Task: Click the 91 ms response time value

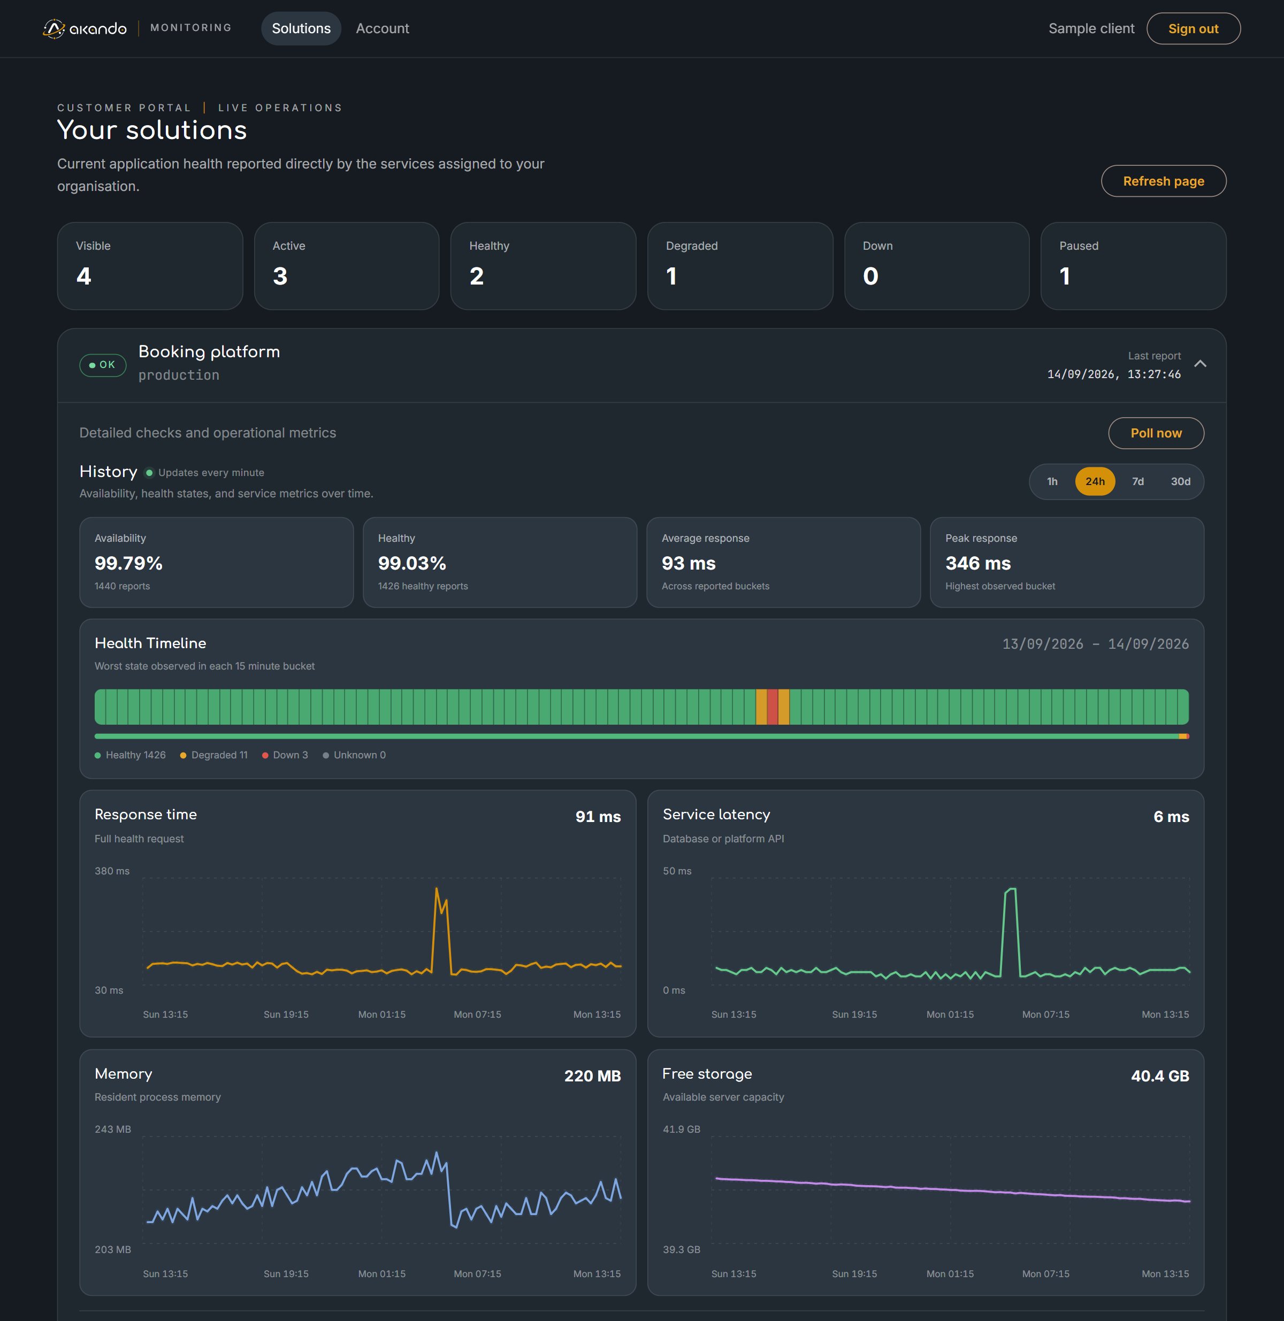Action: (598, 816)
